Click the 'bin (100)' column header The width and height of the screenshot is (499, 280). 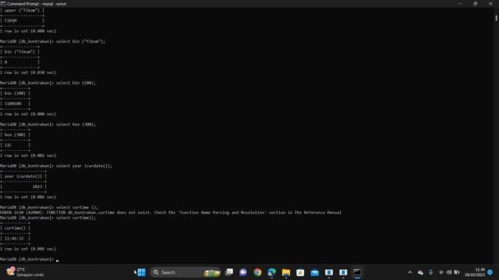pyautogui.click(x=15, y=93)
